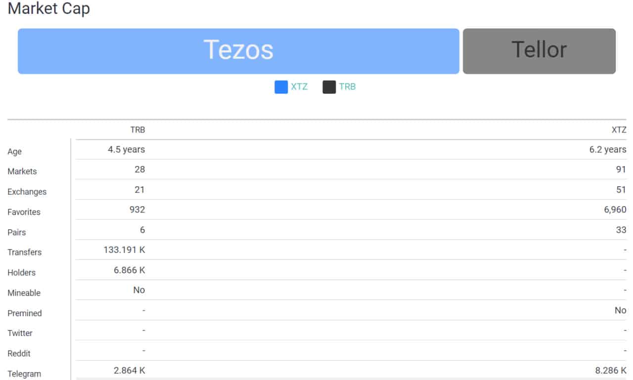Click the Mineable row label
Image resolution: width=633 pixels, height=380 pixels.
(24, 293)
